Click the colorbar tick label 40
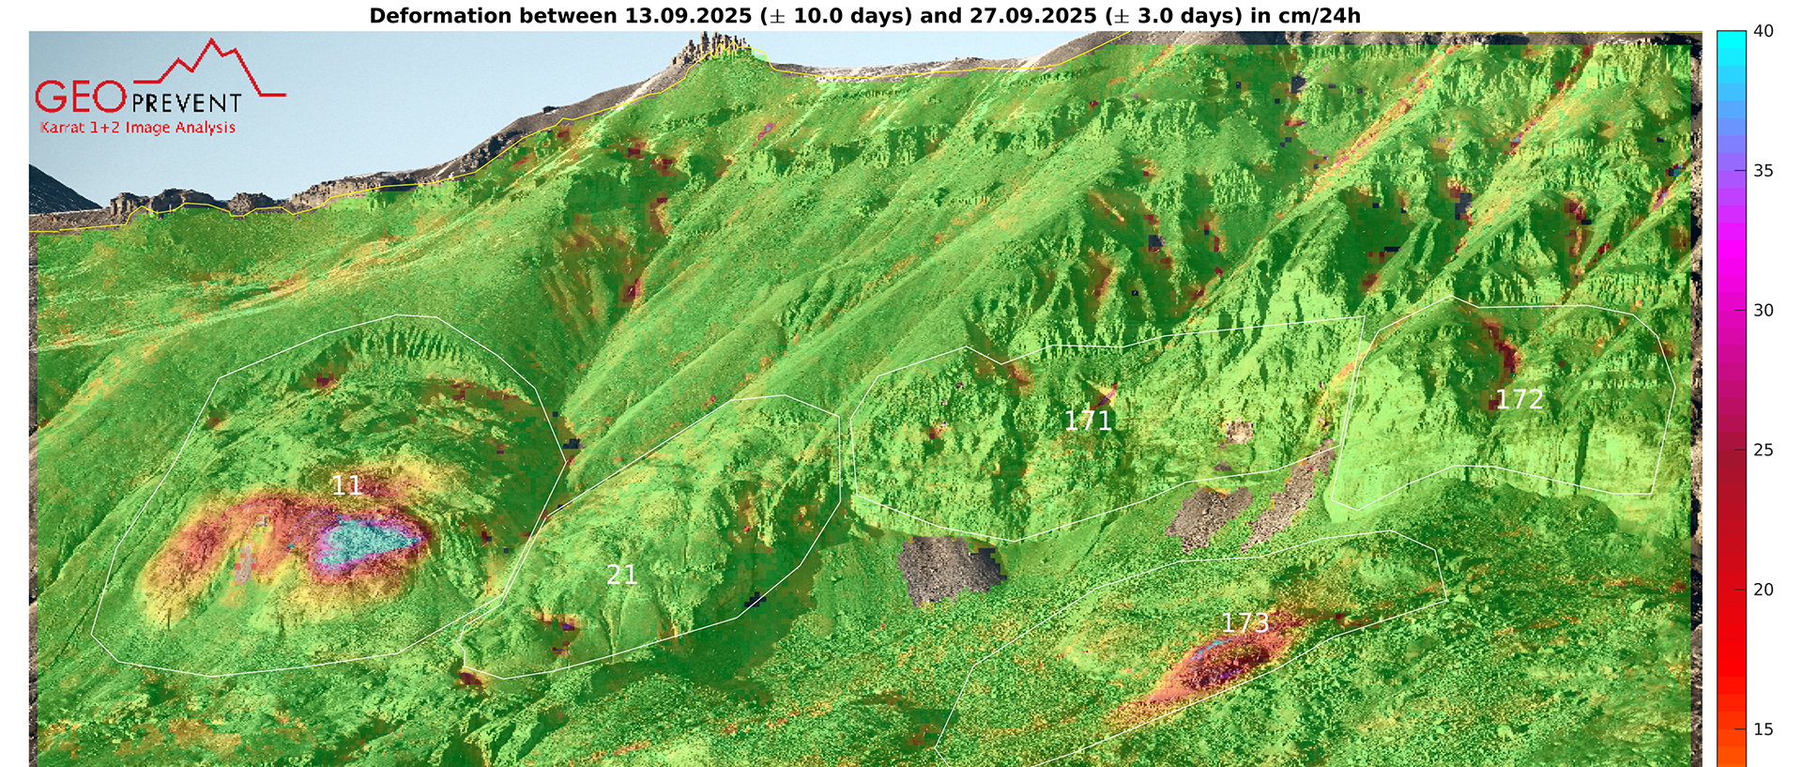The height and width of the screenshot is (767, 1802). 1763,32
